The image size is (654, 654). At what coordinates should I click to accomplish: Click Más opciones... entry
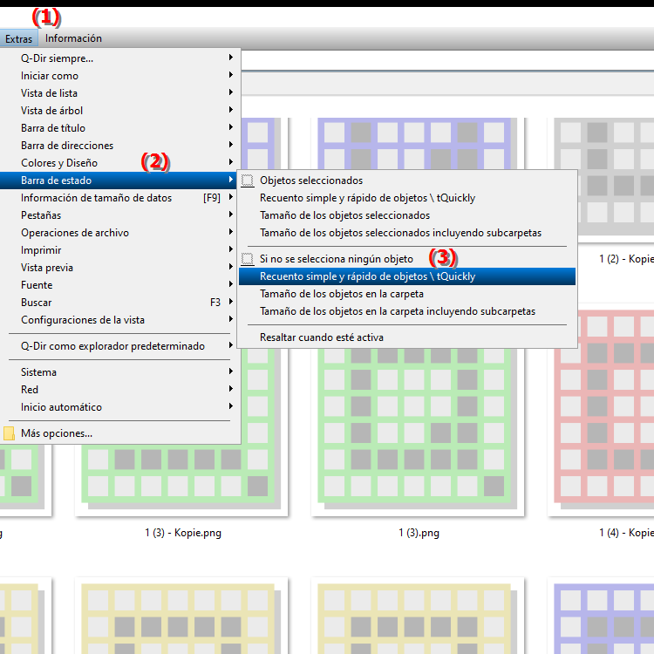pos(120,433)
